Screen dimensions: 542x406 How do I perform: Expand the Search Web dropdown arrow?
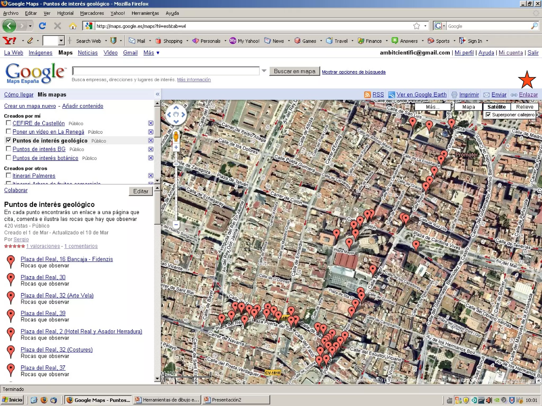tap(106, 41)
